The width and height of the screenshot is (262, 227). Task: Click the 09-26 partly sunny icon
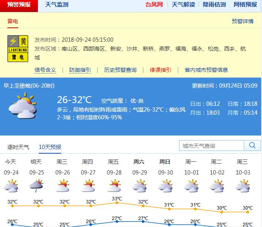point(62,186)
